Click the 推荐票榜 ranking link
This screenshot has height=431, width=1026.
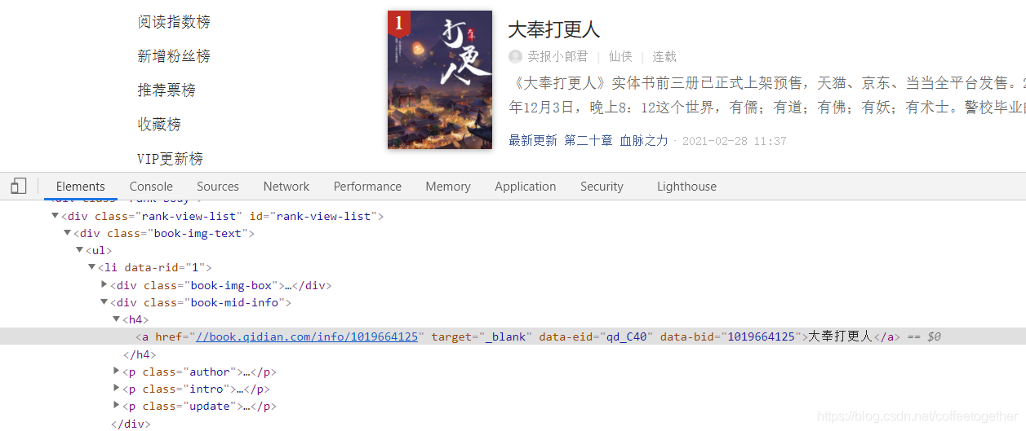tap(167, 90)
